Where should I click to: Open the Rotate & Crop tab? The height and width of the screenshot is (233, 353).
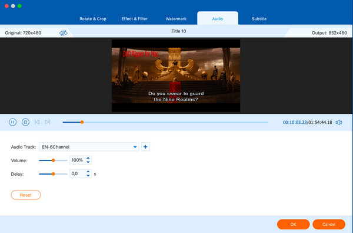click(93, 19)
